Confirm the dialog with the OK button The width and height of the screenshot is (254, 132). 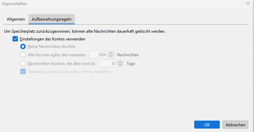(x=207, y=125)
